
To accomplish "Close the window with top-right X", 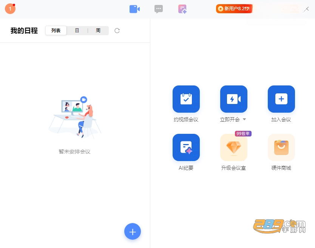I will click(306, 9).
